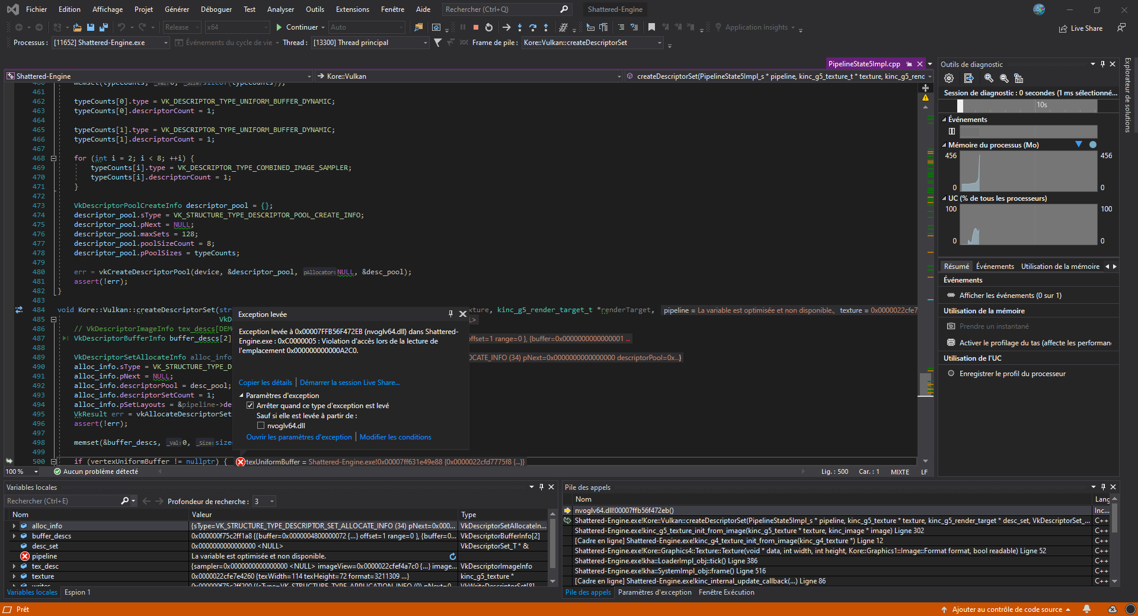Open the diagnostic tools settings gear
Image resolution: width=1138 pixels, height=616 pixels.
(948, 78)
